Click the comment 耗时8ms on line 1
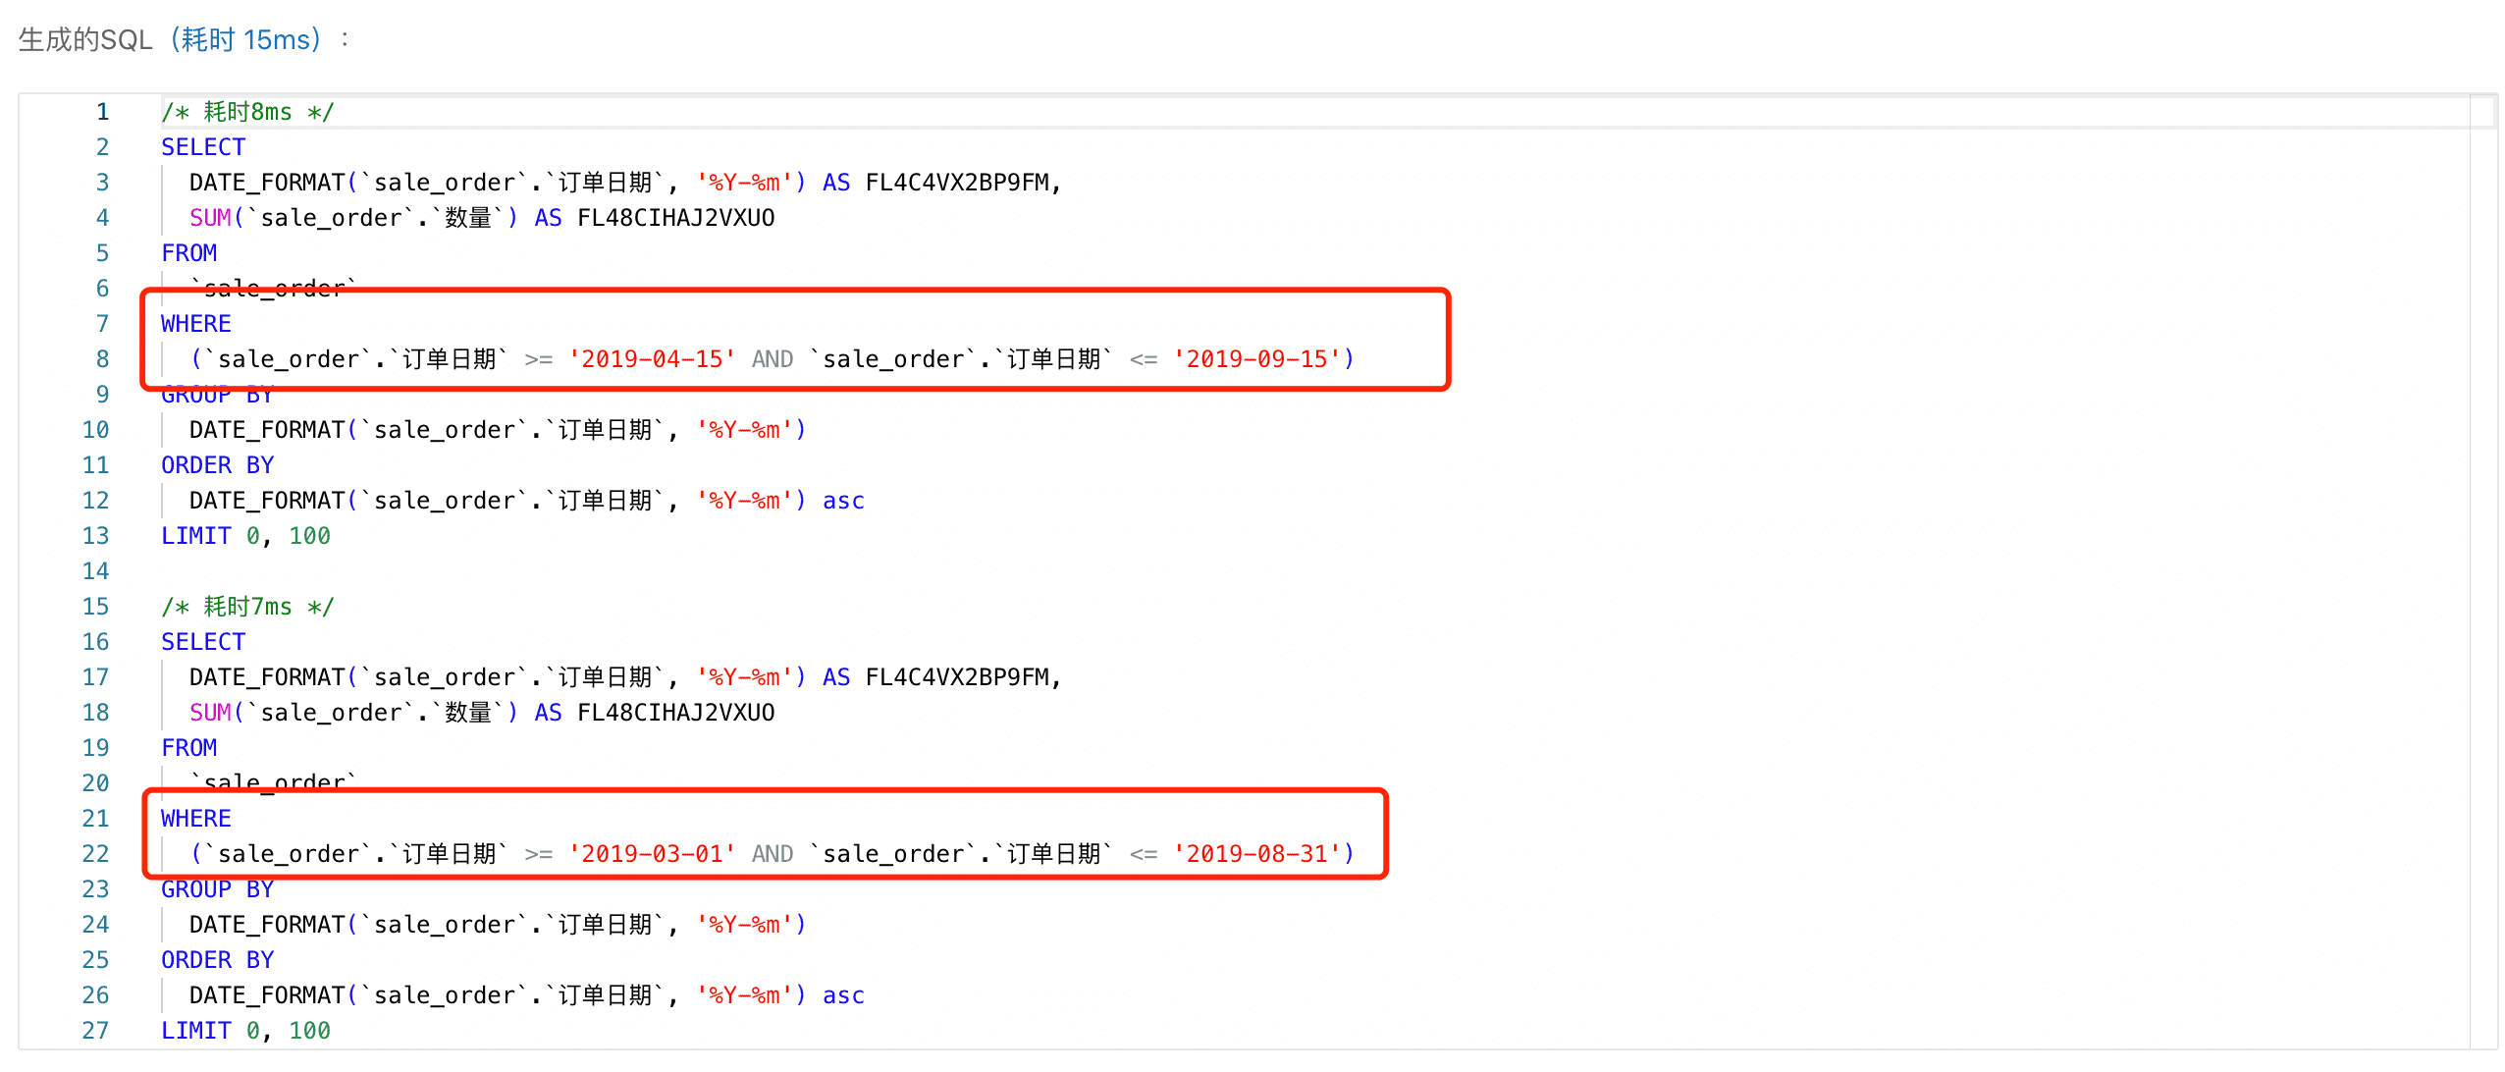 [x=247, y=112]
